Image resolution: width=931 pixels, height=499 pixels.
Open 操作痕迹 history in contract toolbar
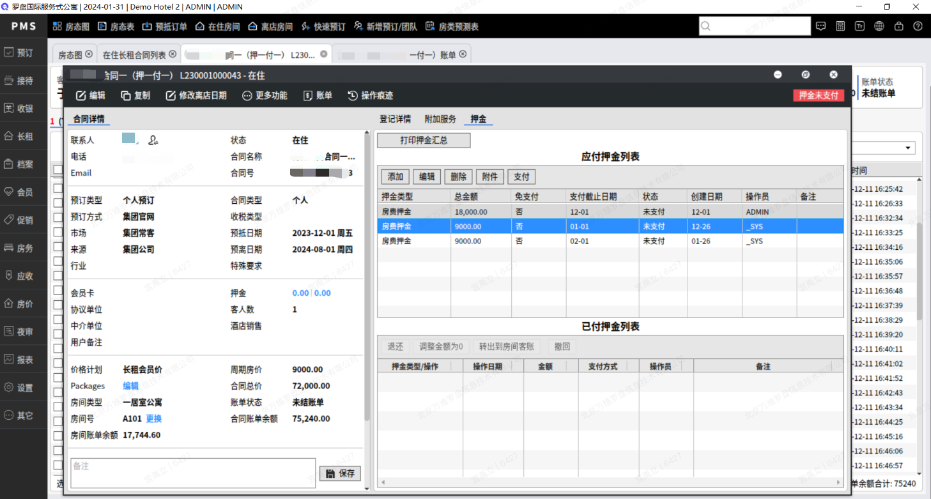tap(370, 95)
